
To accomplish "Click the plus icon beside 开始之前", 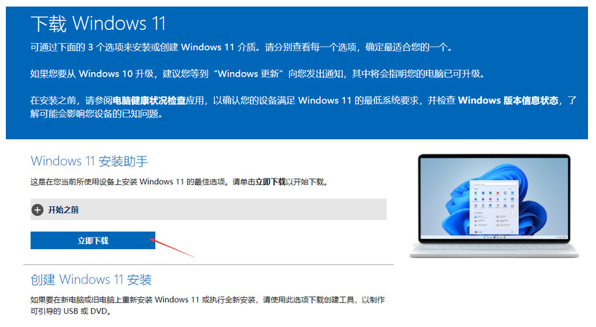I will point(37,210).
